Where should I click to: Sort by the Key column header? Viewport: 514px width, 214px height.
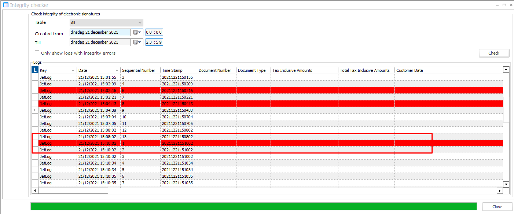57,70
